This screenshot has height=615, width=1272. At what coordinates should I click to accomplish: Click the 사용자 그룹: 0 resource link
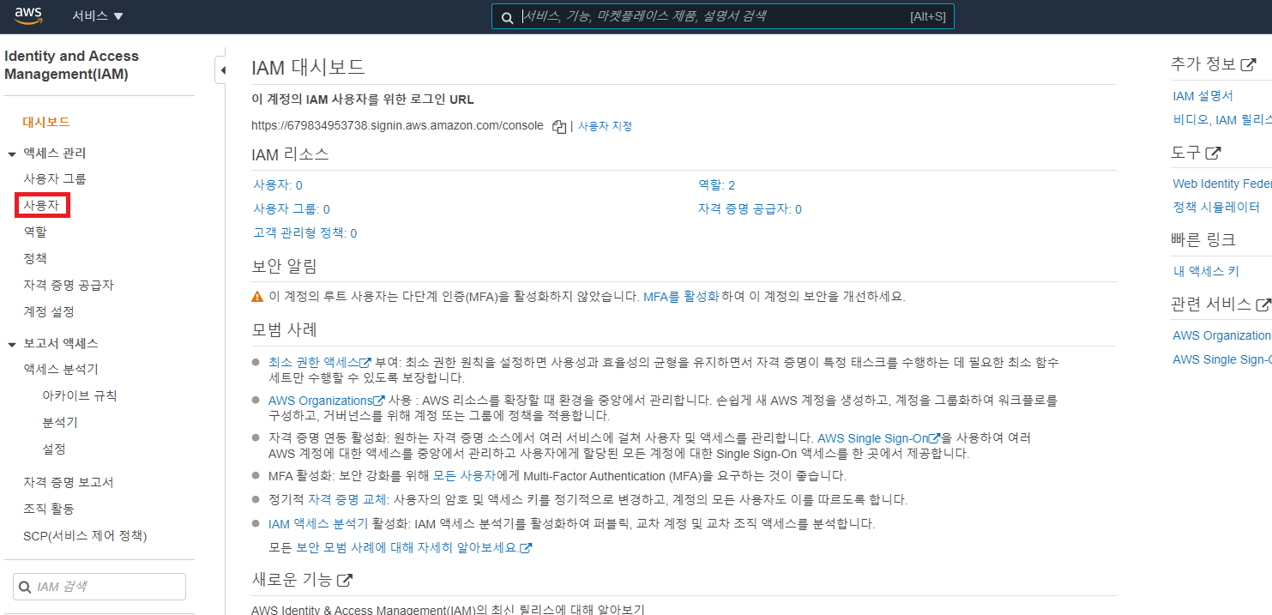(292, 209)
